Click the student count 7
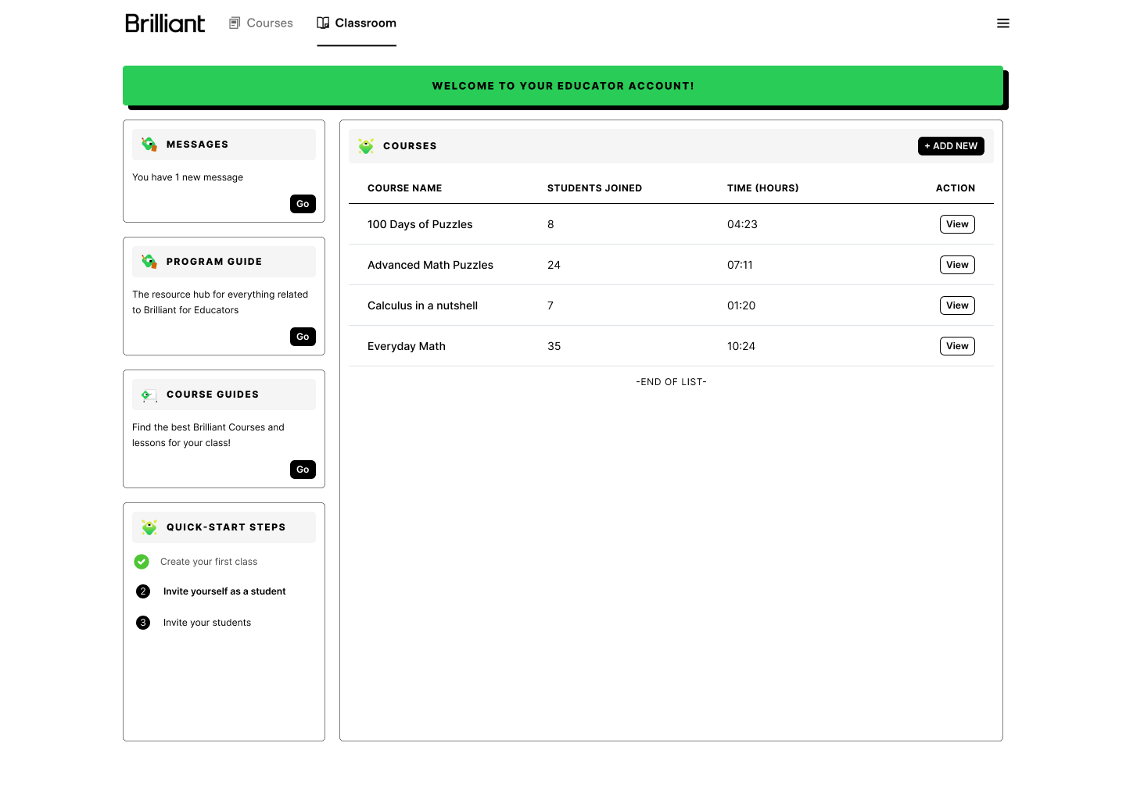The image size is (1126, 800). 550,305
